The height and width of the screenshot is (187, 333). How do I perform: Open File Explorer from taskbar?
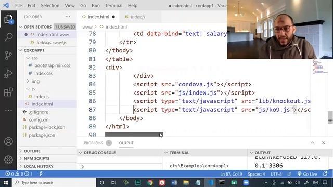click(x=186, y=182)
